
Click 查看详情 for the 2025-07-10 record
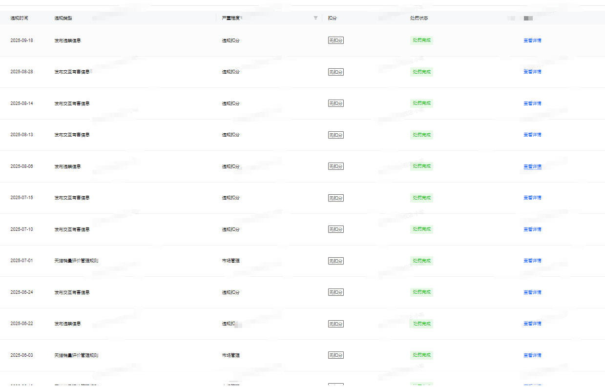532,229
